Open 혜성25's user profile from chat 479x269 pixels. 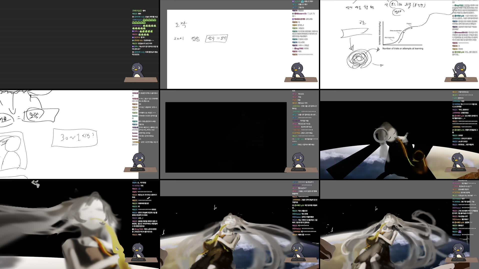pyautogui.click(x=135, y=14)
